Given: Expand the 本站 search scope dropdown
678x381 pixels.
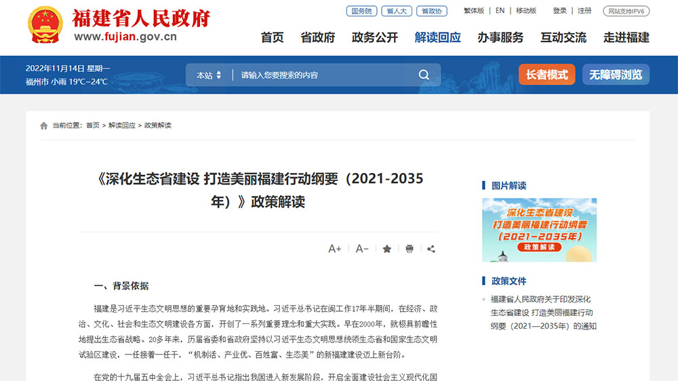Looking at the screenshot, I should [209, 75].
